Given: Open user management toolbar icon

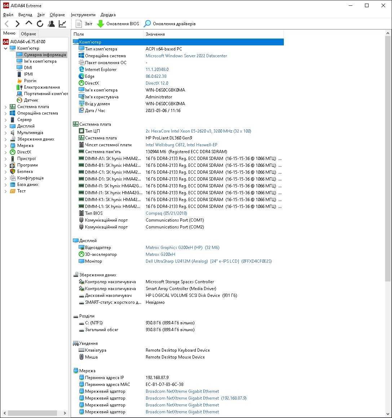Looking at the screenshot, I should click(51, 24).
